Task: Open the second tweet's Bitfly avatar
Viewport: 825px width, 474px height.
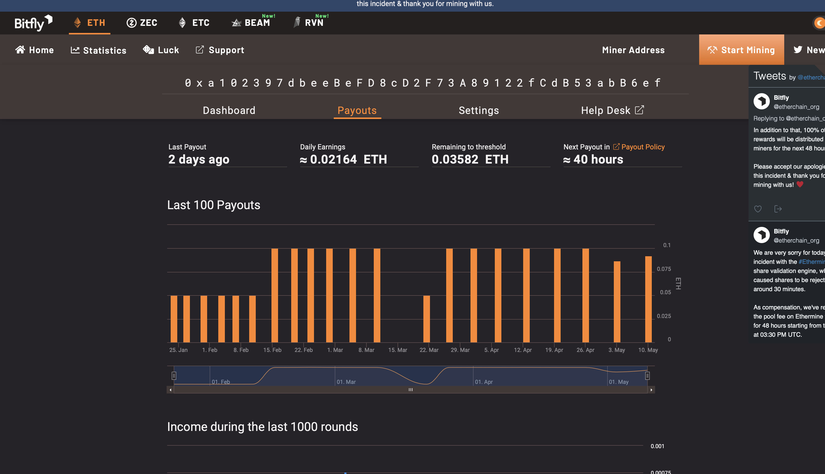Action: (761, 235)
